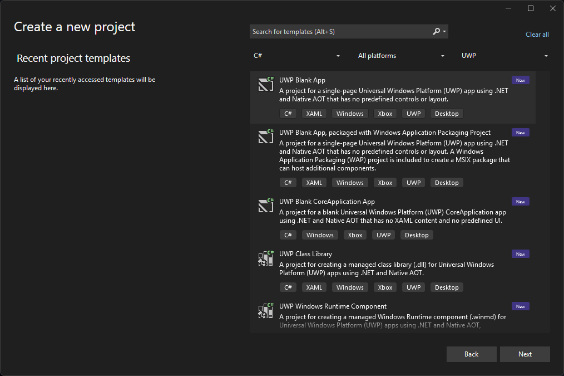Click New badge on UWP Windows Runtime Component
564x376 pixels.
(521, 306)
